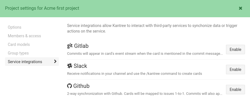Go to Members & access settings
The width and height of the screenshot is (250, 104).
(x=24, y=36)
